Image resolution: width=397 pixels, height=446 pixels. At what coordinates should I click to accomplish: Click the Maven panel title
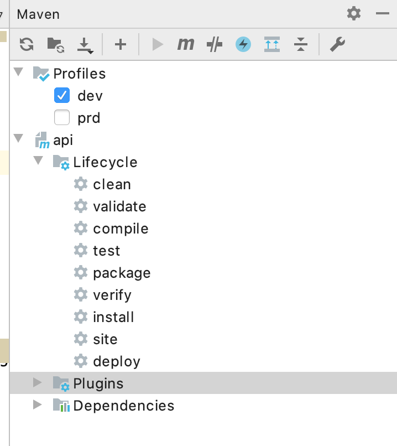tap(38, 14)
